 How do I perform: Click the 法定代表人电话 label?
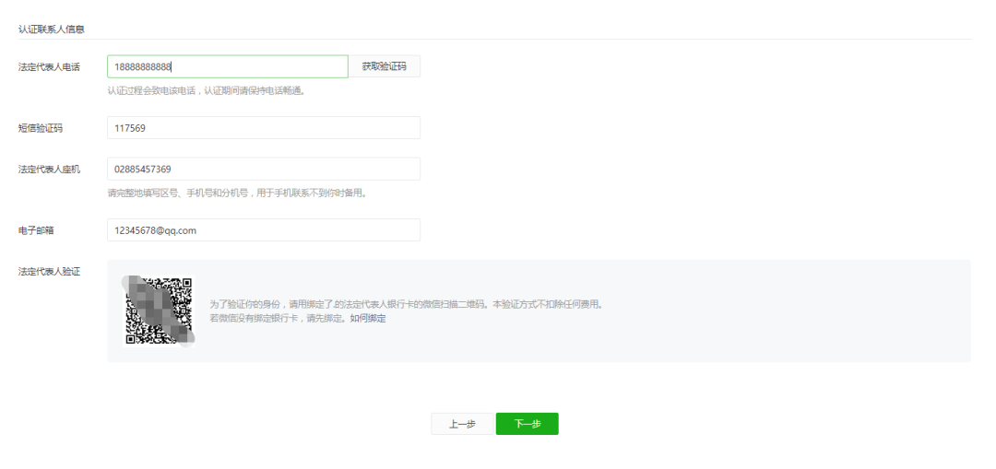[49, 66]
